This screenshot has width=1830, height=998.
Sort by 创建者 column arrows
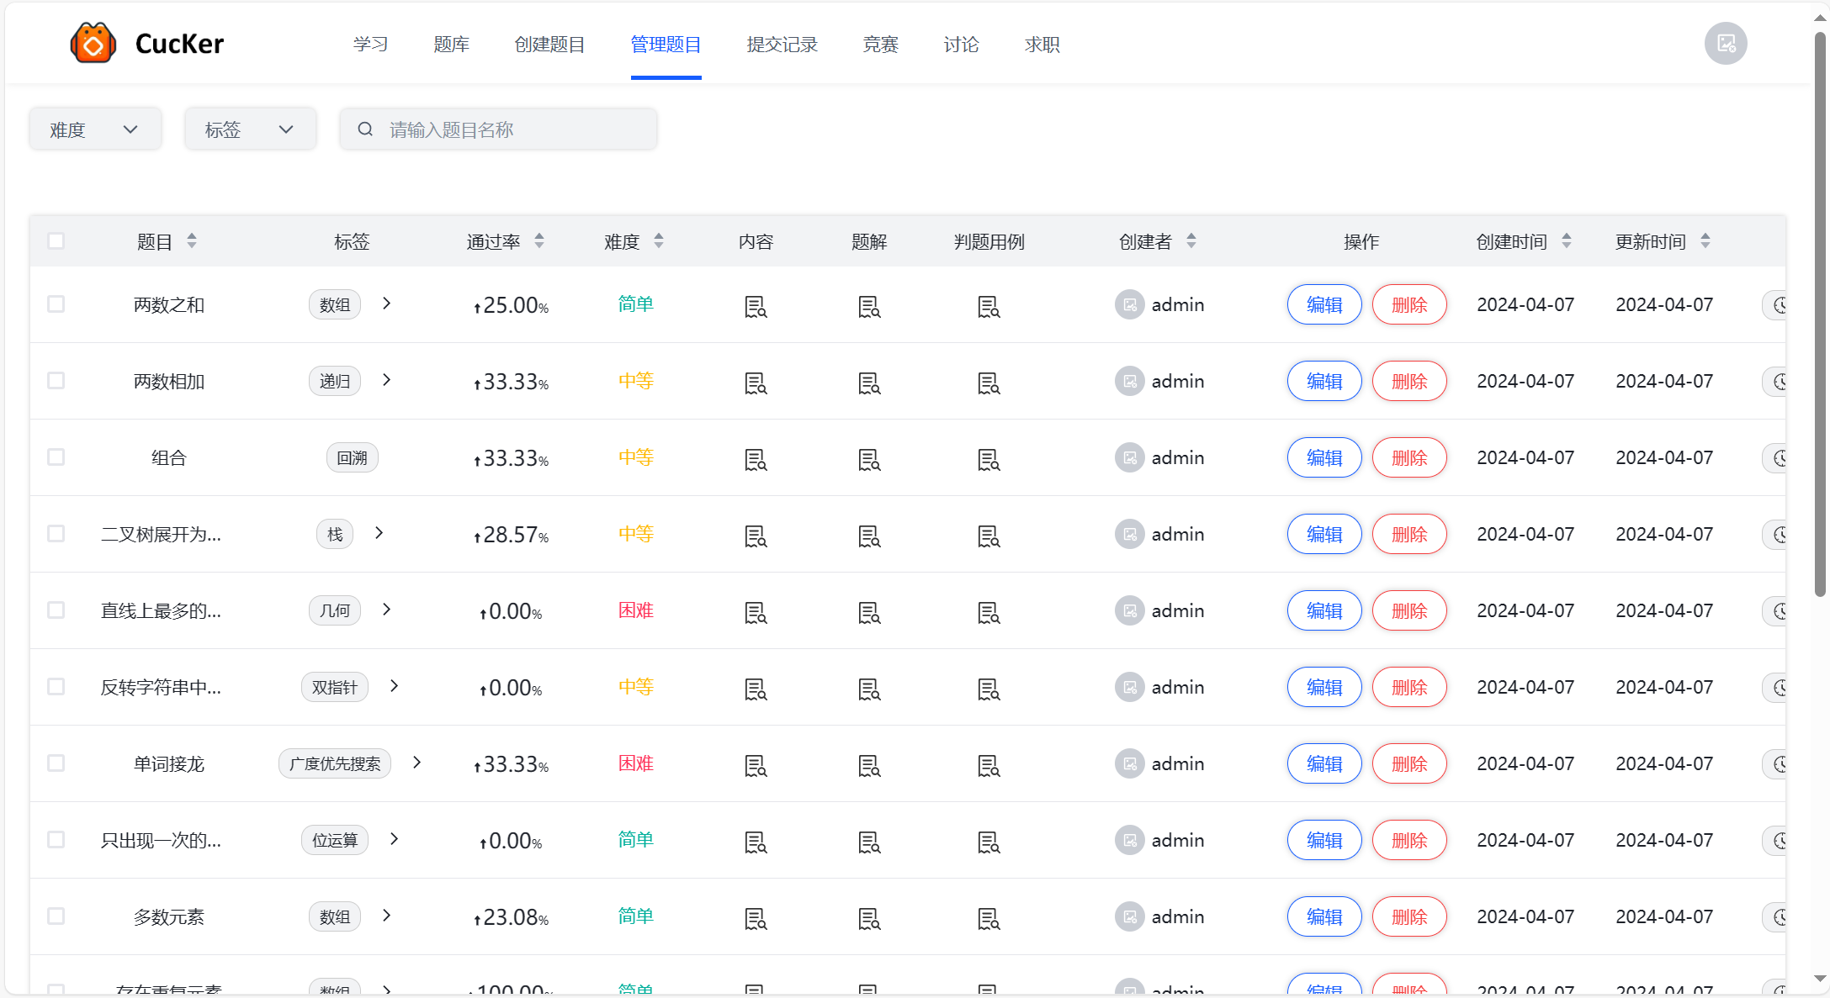(x=1191, y=241)
